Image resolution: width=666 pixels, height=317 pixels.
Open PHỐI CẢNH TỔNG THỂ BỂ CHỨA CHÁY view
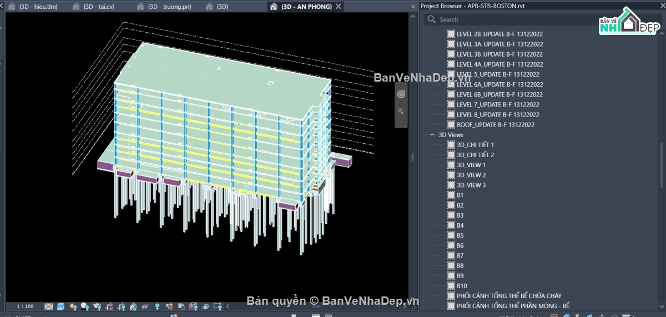509,296
